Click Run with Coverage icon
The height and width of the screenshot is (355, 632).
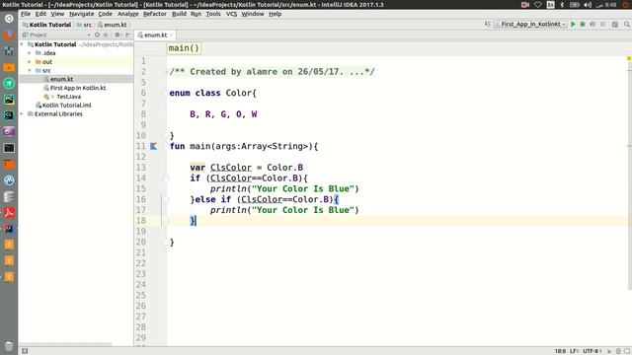tap(592, 24)
